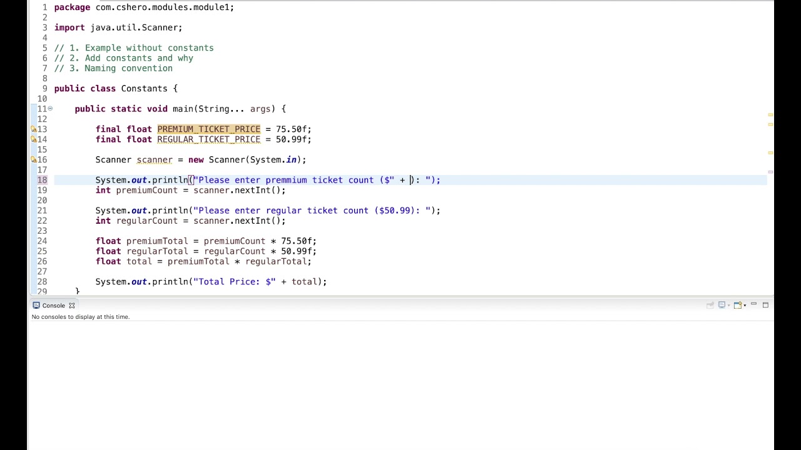Click the 75.50f literal on line 24
The width and height of the screenshot is (801, 450).
296,241
